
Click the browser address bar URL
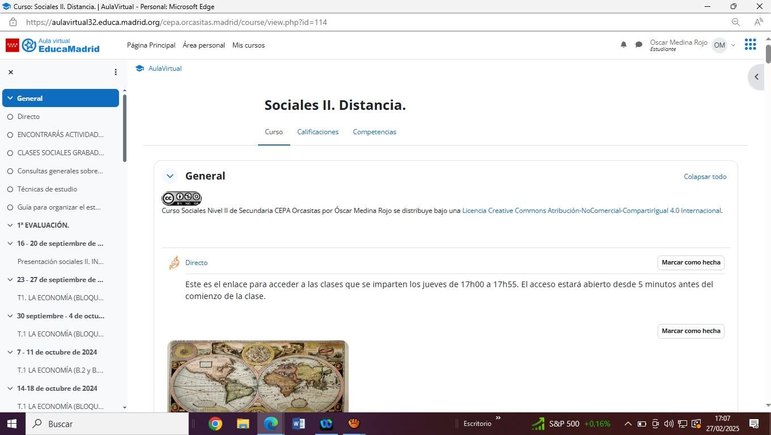[x=177, y=22]
